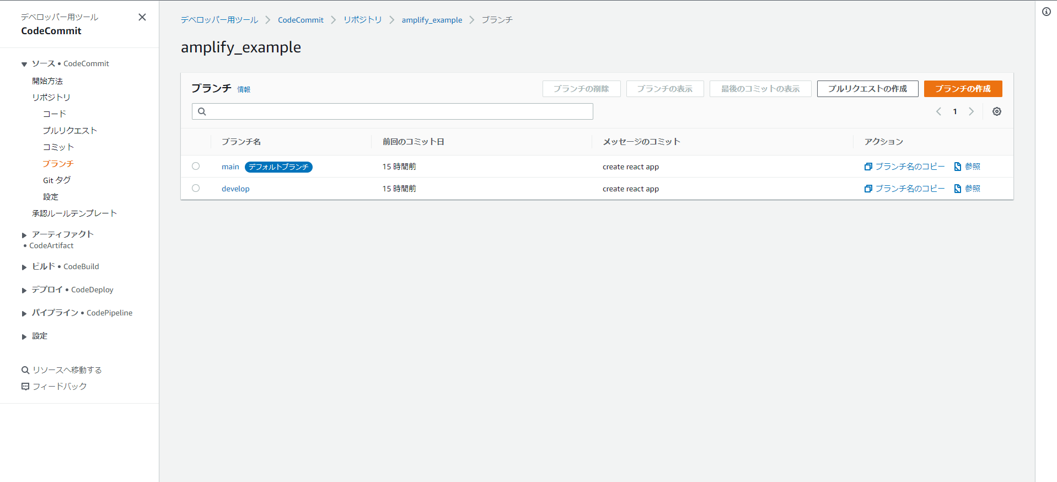The height and width of the screenshot is (482, 1057).
Task: Click amplify_example breadcrumb link
Action: [432, 20]
